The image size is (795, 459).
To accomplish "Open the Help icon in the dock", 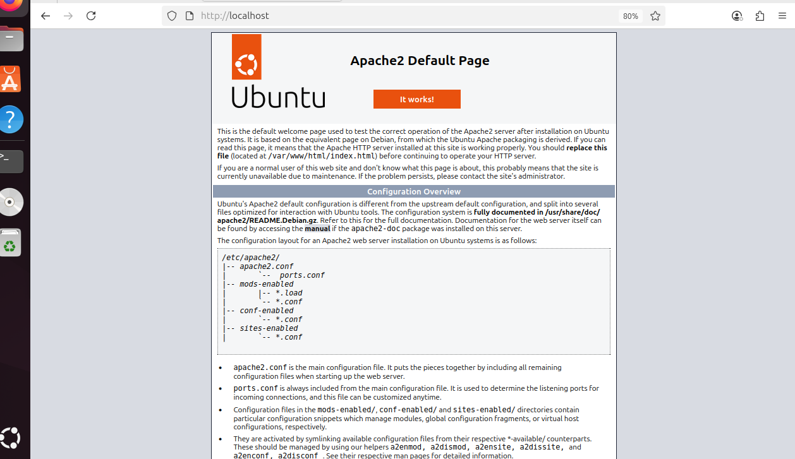I will click(x=11, y=119).
